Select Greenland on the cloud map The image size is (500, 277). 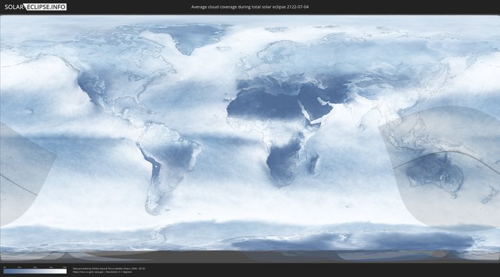click(181, 40)
